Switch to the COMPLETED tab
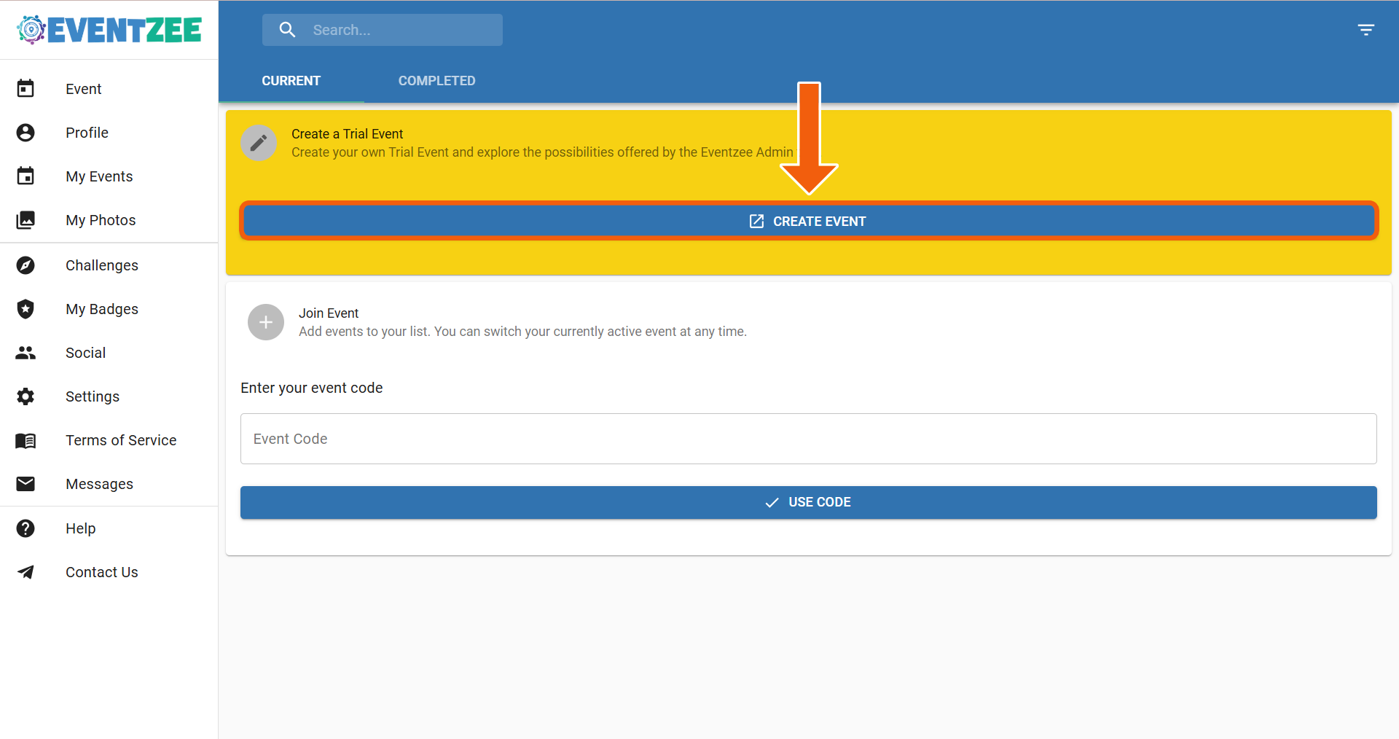1399x739 pixels. click(x=437, y=81)
